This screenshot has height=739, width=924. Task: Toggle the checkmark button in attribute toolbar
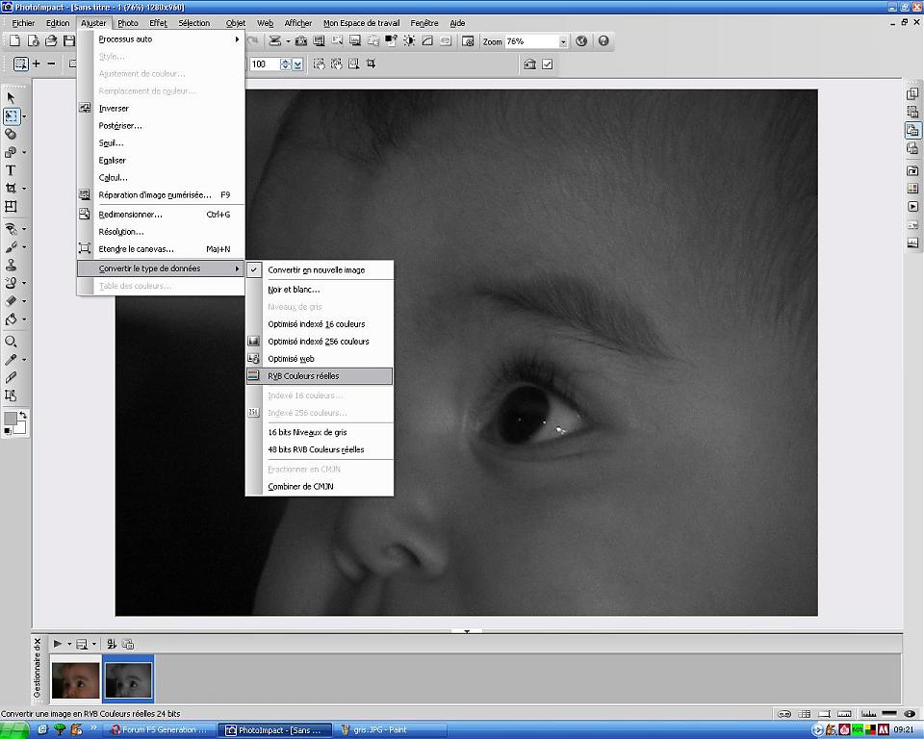(x=548, y=64)
